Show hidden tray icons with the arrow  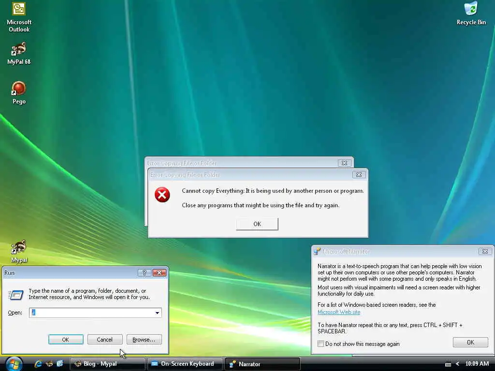pyautogui.click(x=457, y=364)
